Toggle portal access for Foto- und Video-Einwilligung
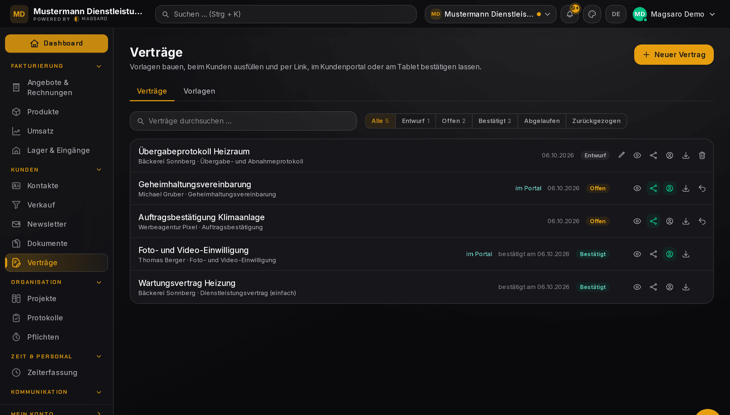The height and width of the screenshot is (415, 730). 670,254
